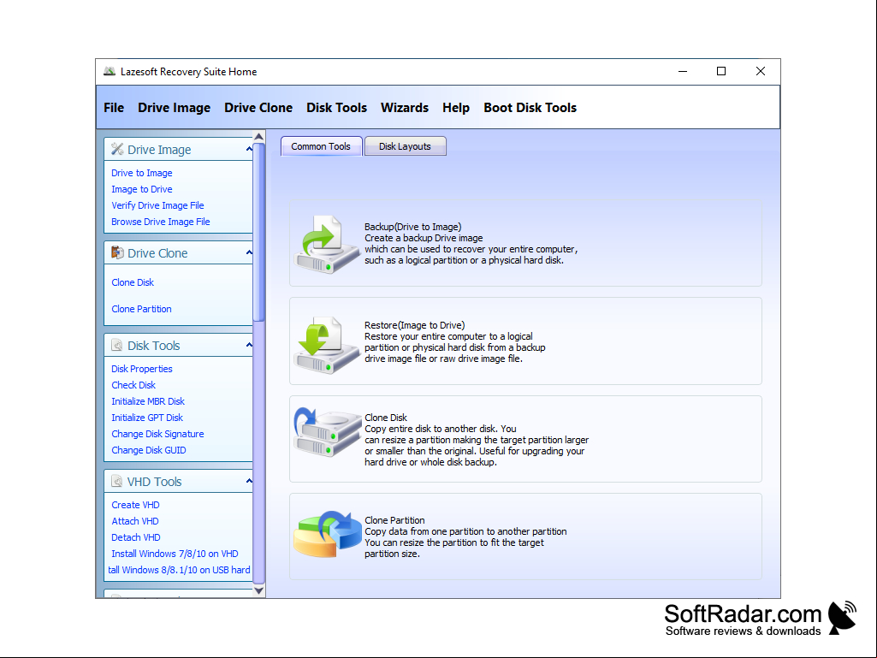This screenshot has width=877, height=658.
Task: Click Change Disk GUID link
Action: pos(148,450)
